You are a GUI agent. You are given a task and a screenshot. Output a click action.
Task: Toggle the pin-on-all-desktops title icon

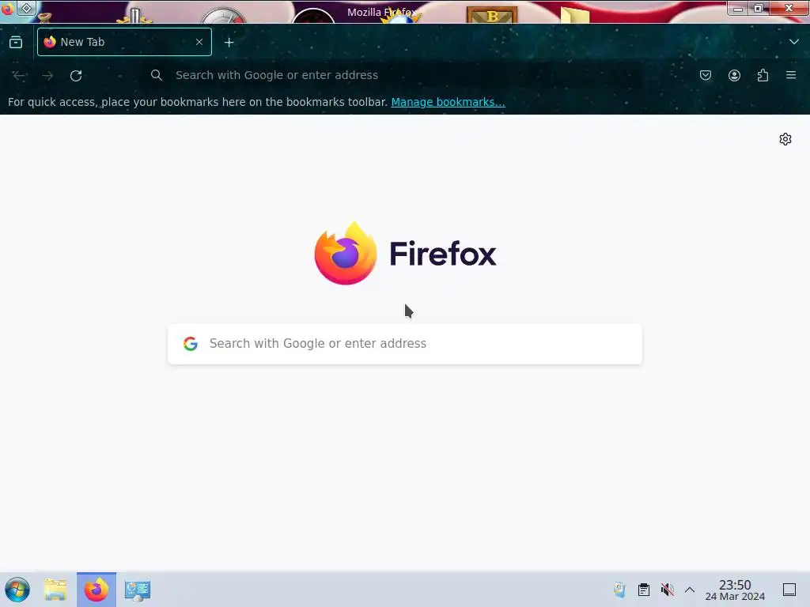[x=26, y=8]
